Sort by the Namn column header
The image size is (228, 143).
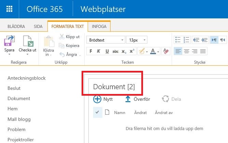click(x=119, y=113)
